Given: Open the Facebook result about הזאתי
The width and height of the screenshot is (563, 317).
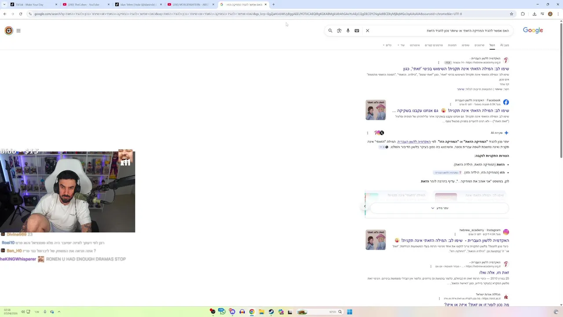Looking at the screenshot, I should coord(451,111).
